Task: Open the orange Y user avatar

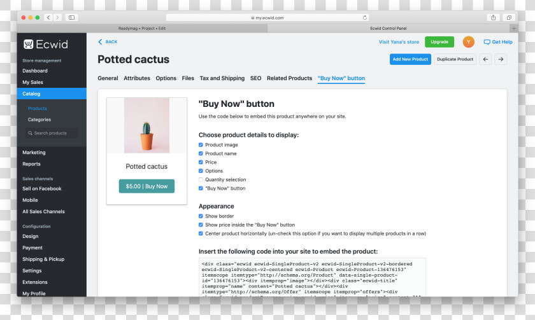Action: coord(469,41)
